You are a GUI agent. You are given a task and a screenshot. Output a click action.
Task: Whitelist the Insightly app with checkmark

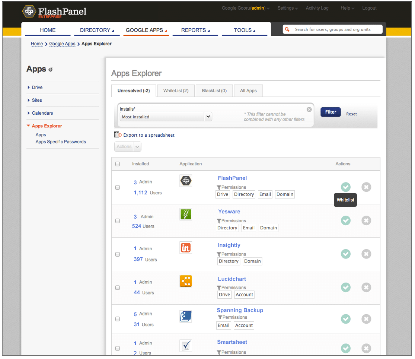pyautogui.click(x=346, y=254)
